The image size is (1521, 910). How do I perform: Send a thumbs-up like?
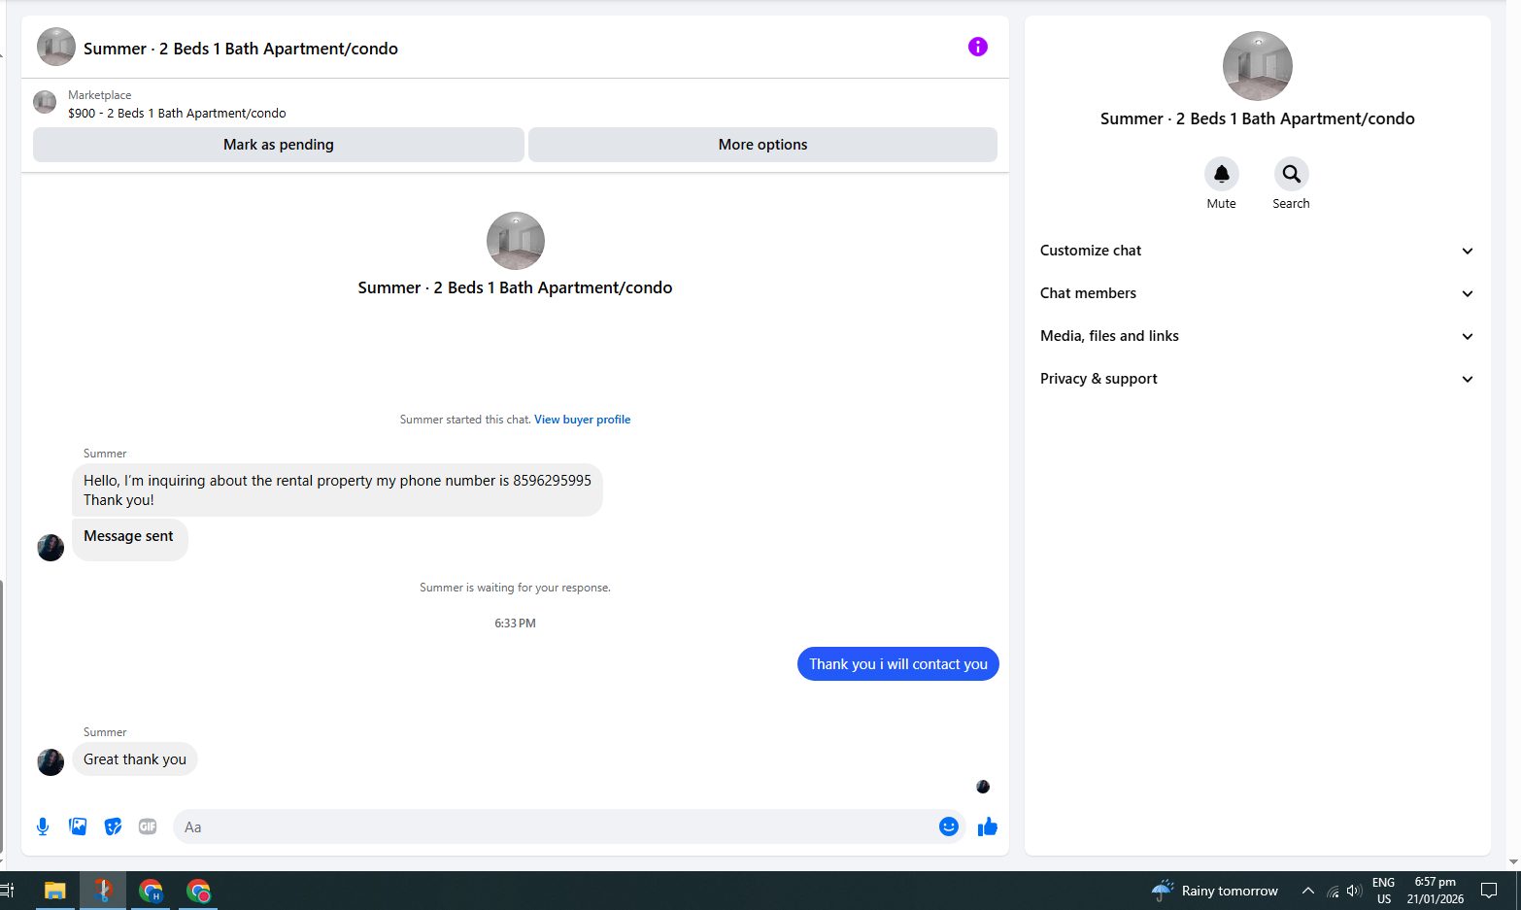tap(988, 826)
